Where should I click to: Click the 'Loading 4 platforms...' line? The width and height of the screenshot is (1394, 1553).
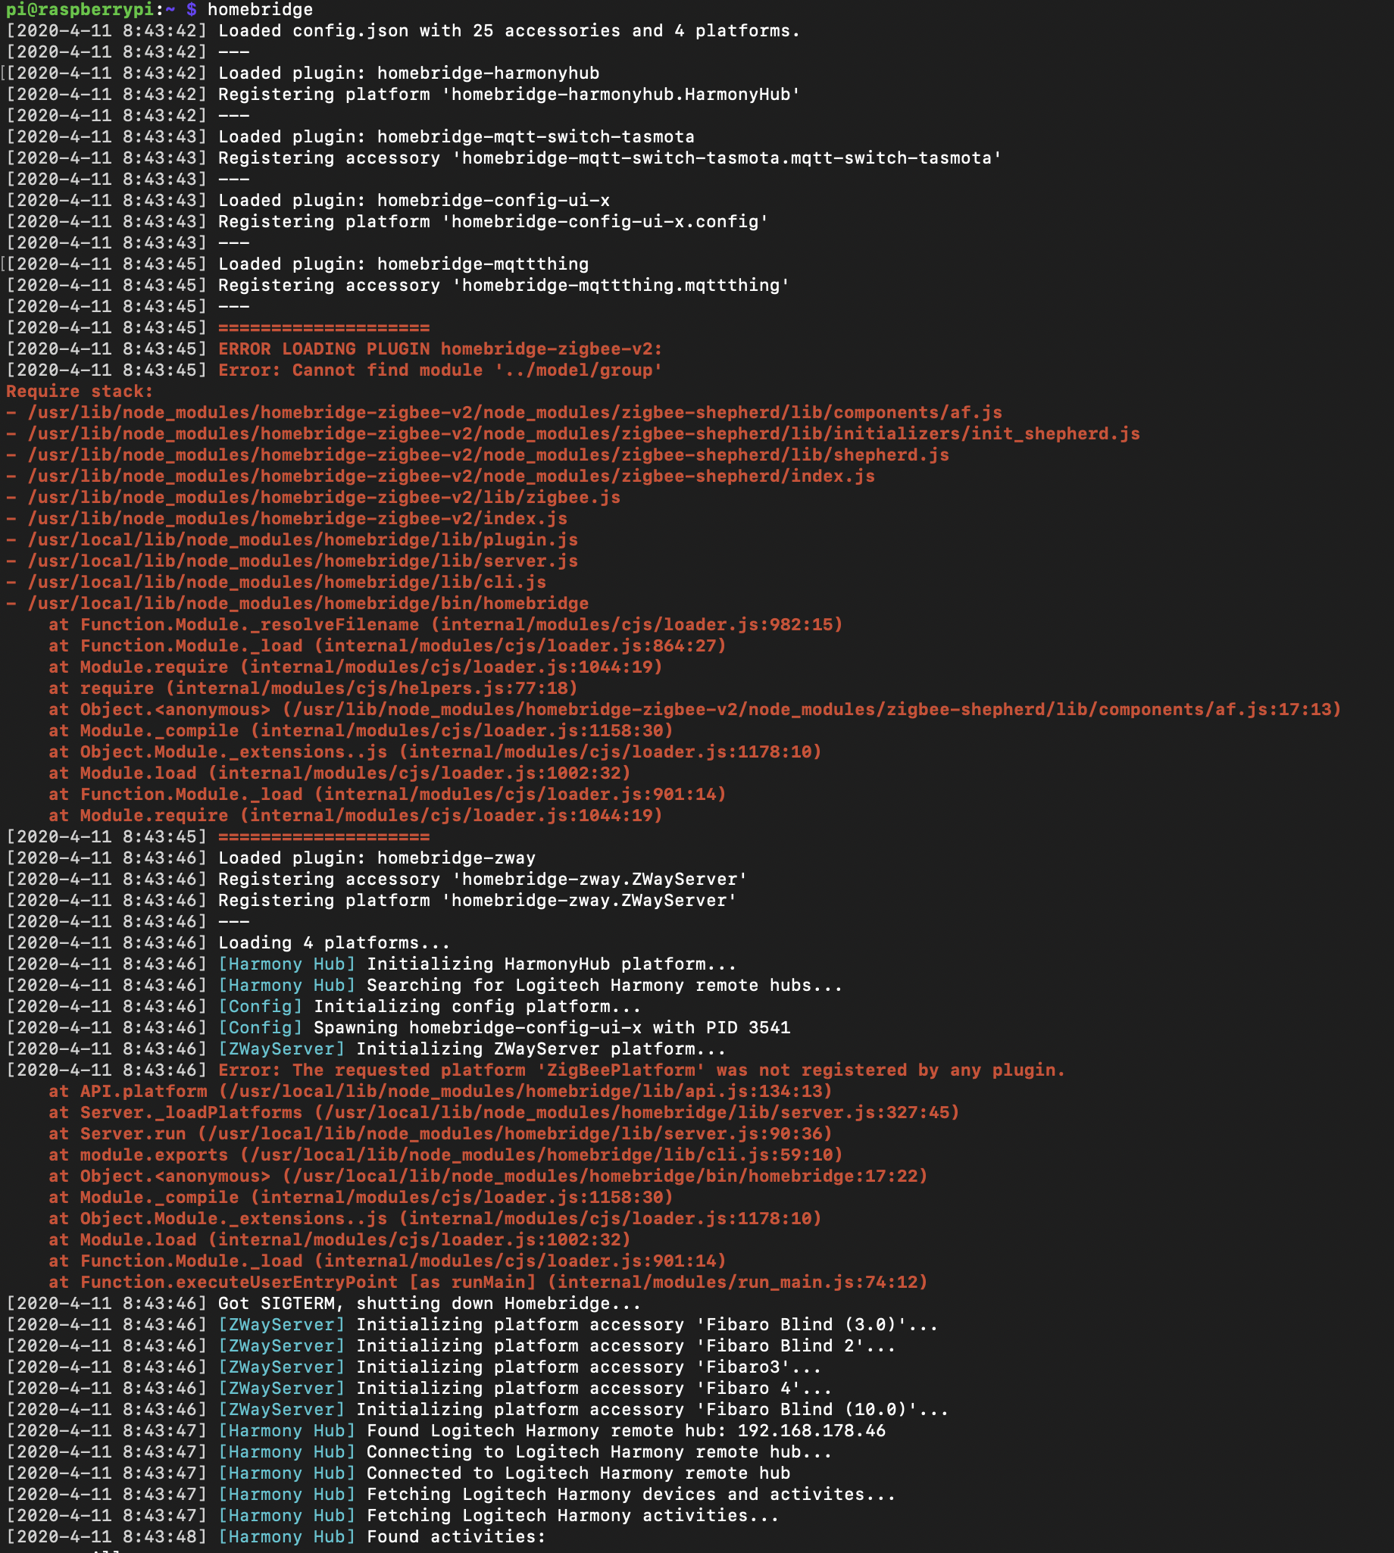(334, 943)
